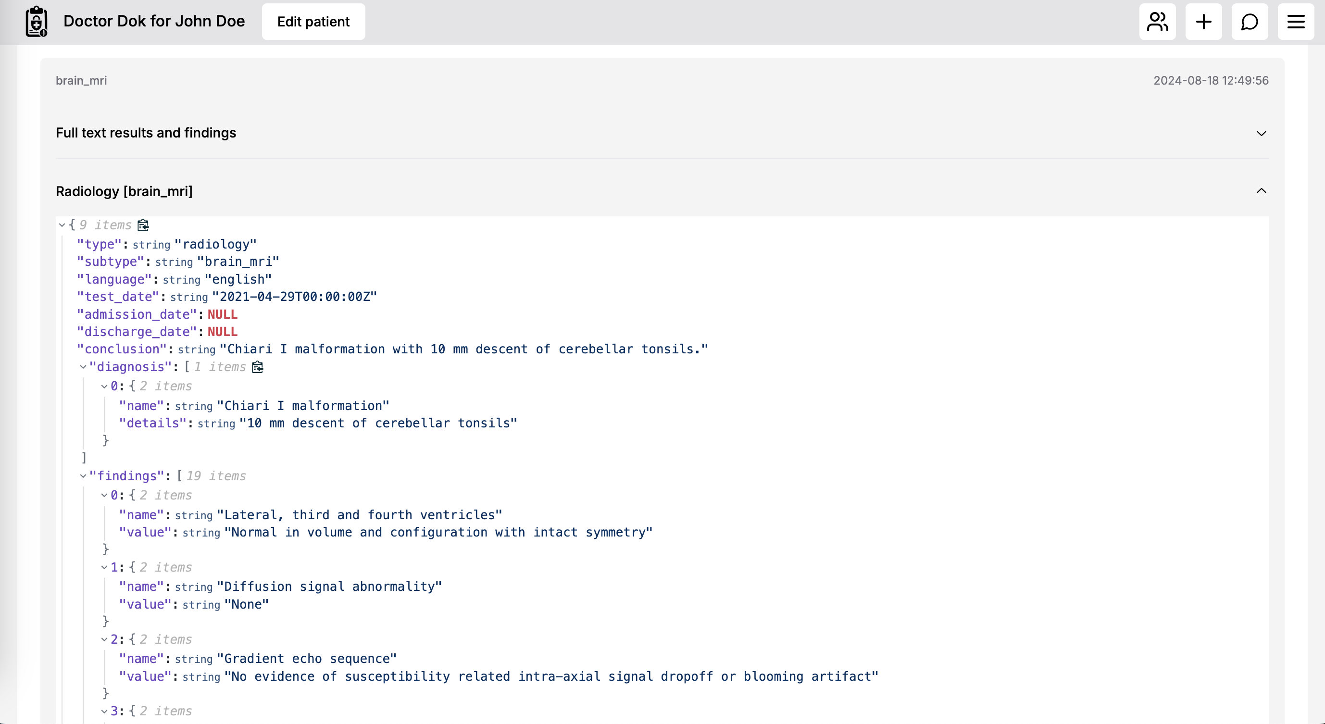The image size is (1325, 724).
Task: Select the brain_mri menu label
Action: pos(81,80)
